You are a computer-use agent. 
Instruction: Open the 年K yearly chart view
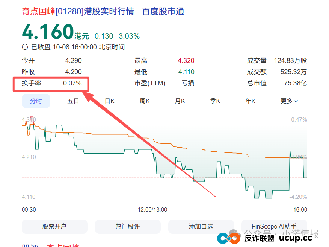pyautogui.click(x=250, y=101)
